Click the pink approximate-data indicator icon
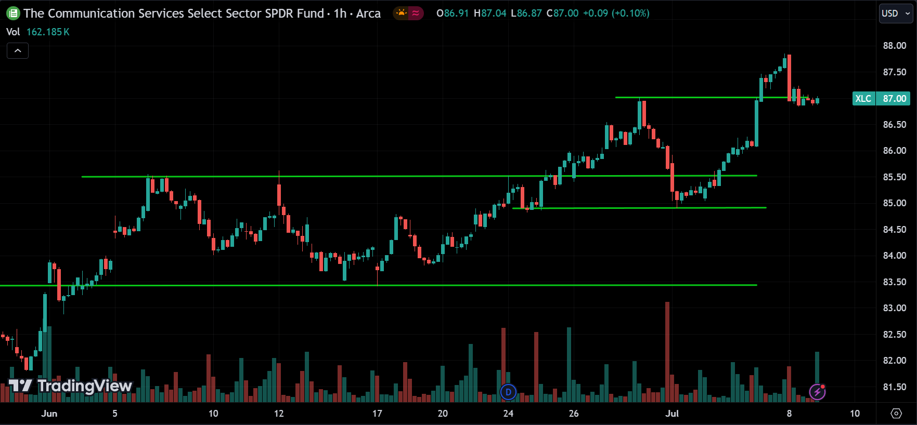 [x=416, y=13]
